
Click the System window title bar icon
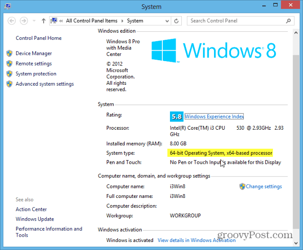tap(8, 6)
